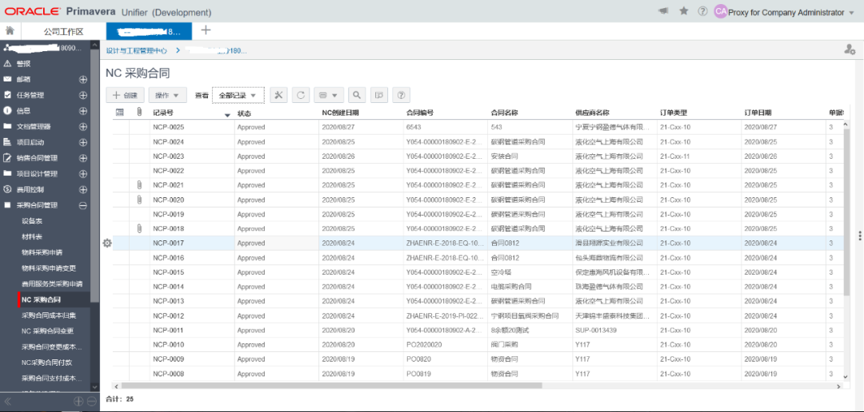The height and width of the screenshot is (412, 864).
Task: Click the attachment paperclip in row NCP-0018
Action: 139,228
